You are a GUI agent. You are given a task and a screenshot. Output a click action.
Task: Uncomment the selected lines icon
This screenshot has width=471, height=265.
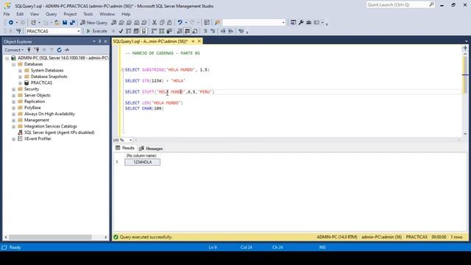213,31
